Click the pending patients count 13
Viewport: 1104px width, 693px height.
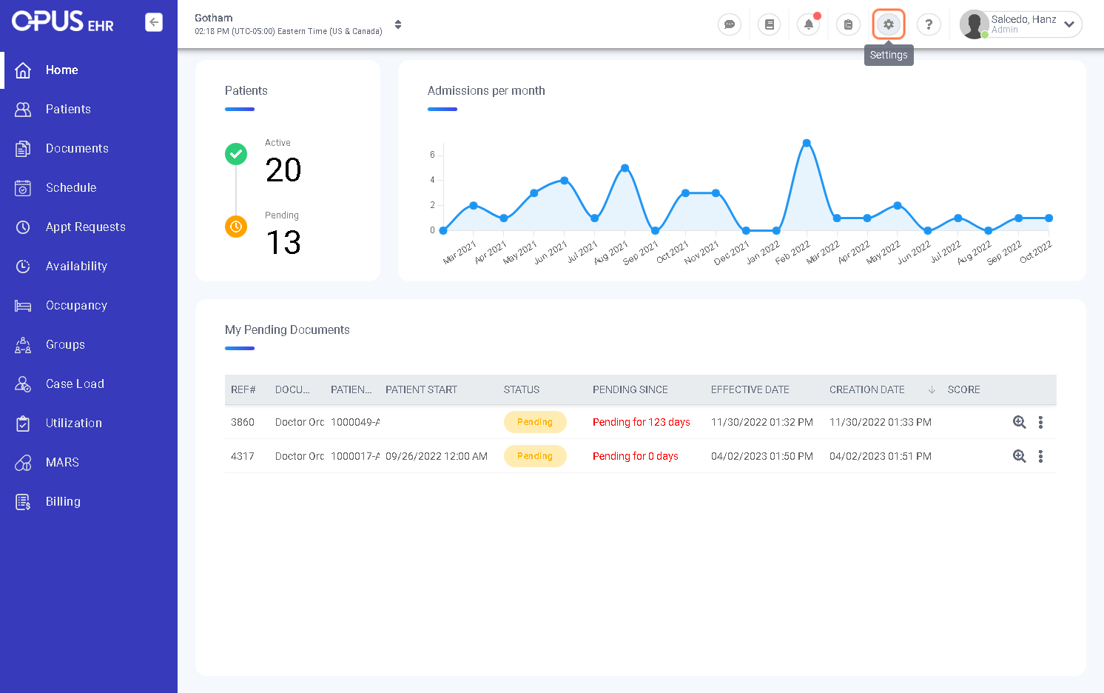pos(283,243)
